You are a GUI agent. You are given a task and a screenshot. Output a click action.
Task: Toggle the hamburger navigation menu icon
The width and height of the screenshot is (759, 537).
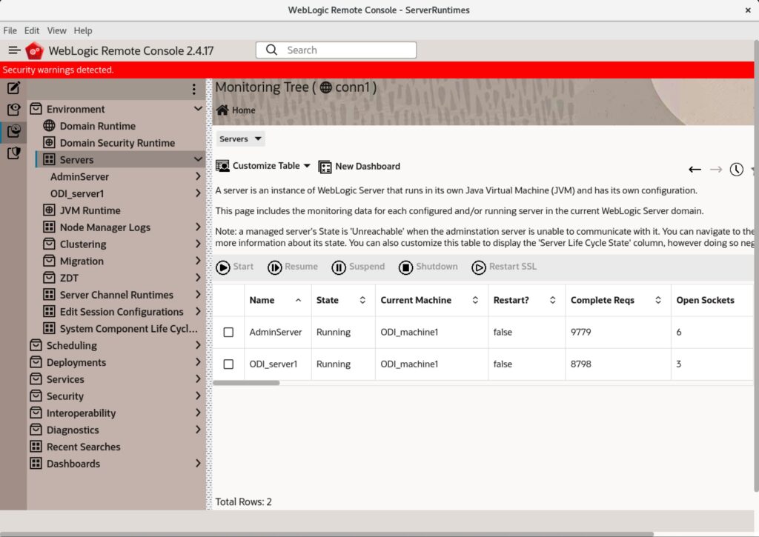point(14,50)
